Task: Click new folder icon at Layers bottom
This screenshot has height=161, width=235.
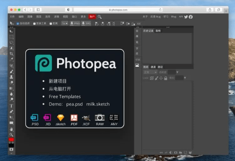Action: (x=180, y=152)
